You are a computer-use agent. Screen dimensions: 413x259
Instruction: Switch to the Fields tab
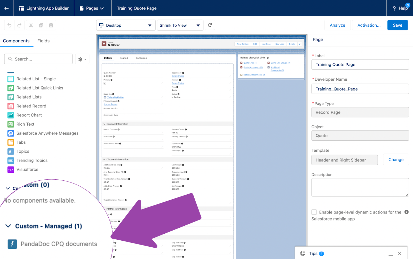43,41
